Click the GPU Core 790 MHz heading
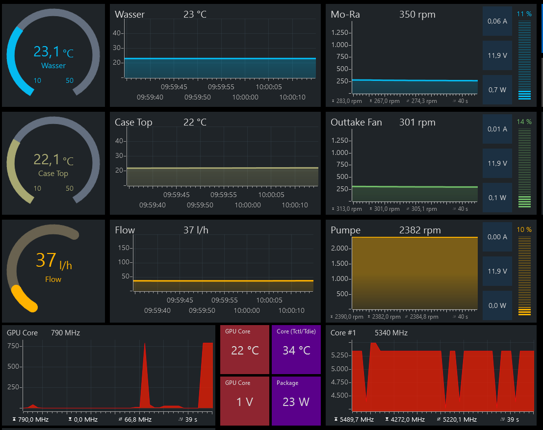Viewport: 543px width, 430px height. click(x=65, y=333)
